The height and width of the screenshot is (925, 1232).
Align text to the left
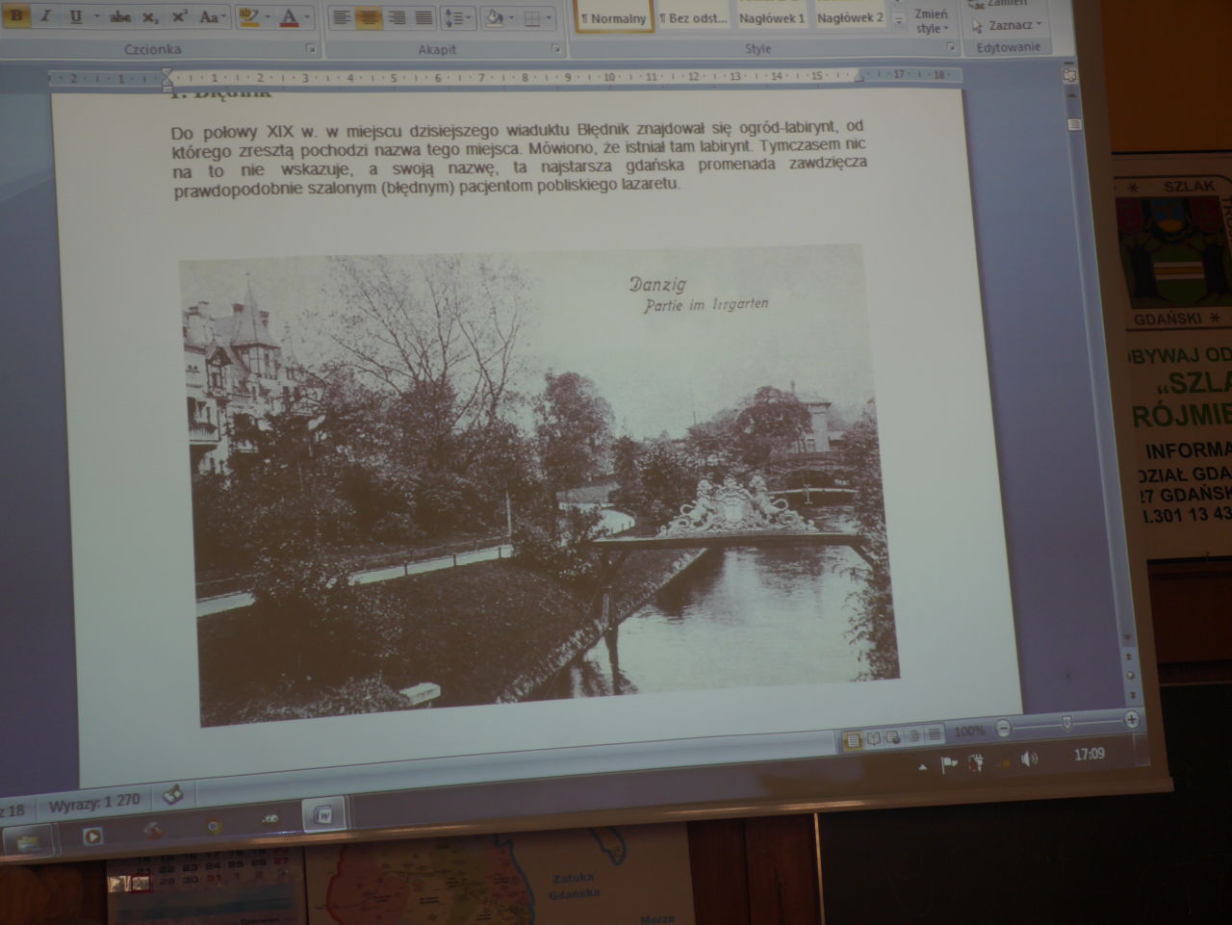(x=342, y=17)
